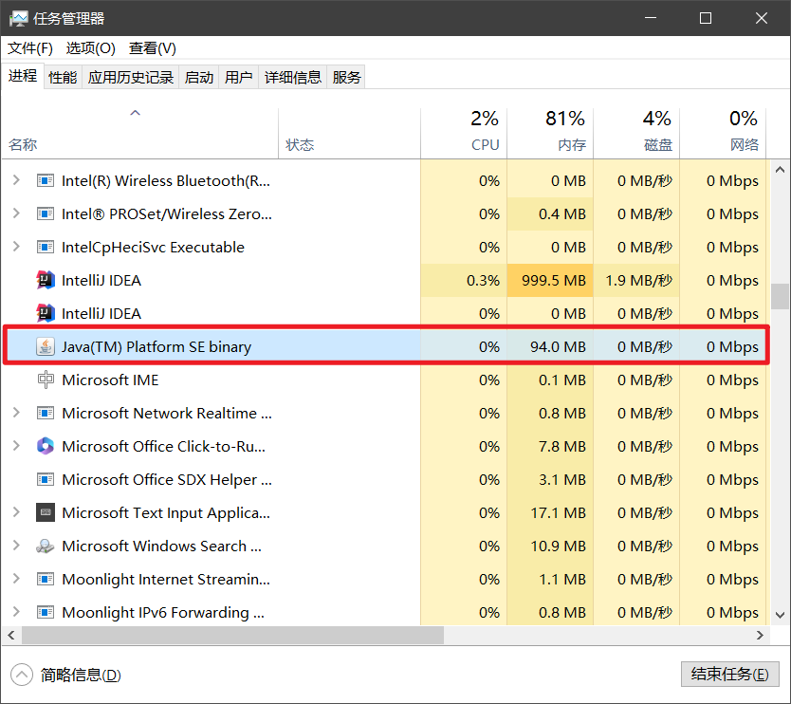
Task: Switch to the 用户 tab
Action: (239, 77)
